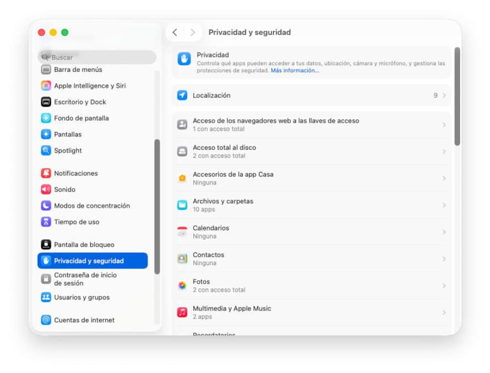Expand Multimedia y Apple Music options
The width and height of the screenshot is (490, 373).
click(x=309, y=312)
